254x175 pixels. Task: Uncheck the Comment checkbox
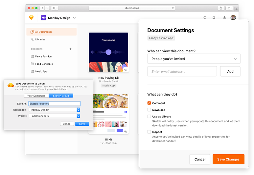(149, 103)
